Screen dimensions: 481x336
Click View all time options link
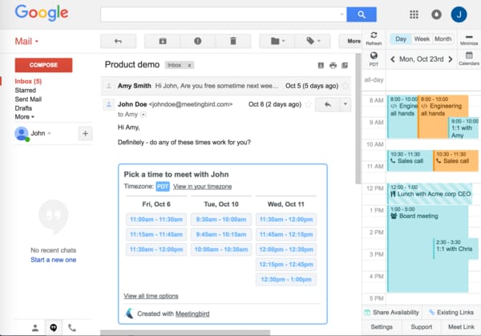click(x=151, y=296)
